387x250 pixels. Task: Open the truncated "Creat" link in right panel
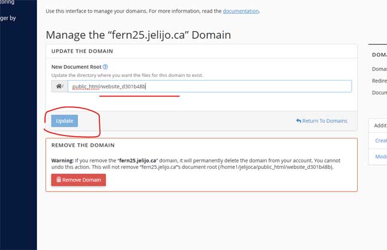(x=381, y=140)
